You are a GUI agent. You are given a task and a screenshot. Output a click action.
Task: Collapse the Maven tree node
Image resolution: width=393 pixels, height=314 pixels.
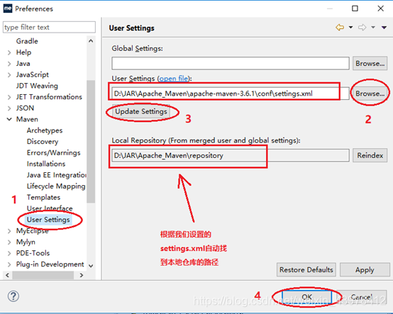point(9,119)
